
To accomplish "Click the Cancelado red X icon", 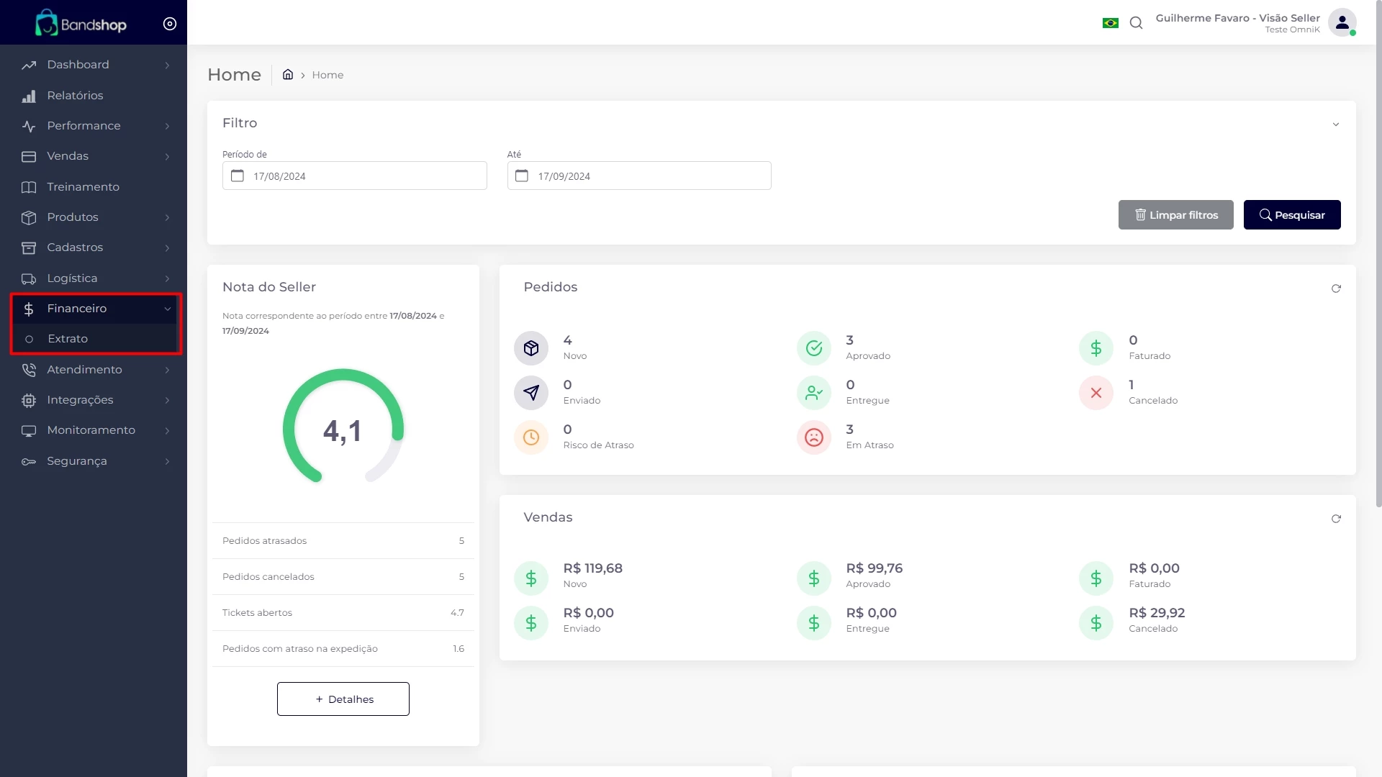I will point(1096,393).
